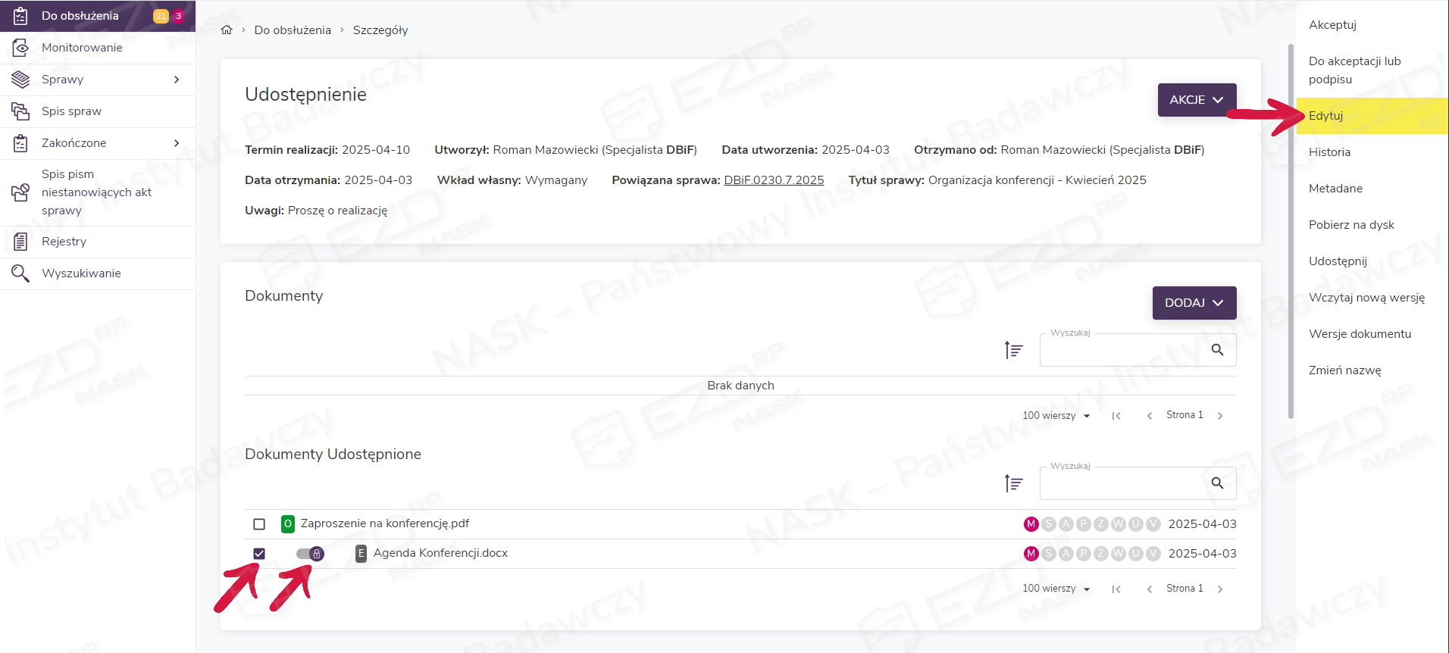Click sort icon in Dokumenty section
This screenshot has height=653, width=1449.
click(1013, 350)
